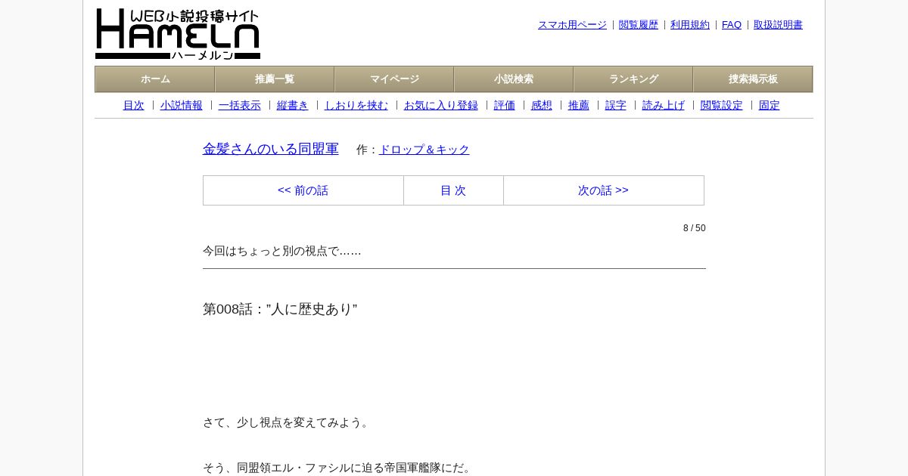Click 目次 in the submenu
Image resolution: width=908 pixels, height=476 pixels.
coord(134,106)
